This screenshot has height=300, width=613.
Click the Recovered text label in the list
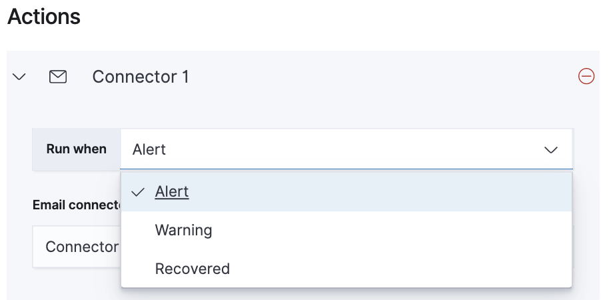coord(192,269)
